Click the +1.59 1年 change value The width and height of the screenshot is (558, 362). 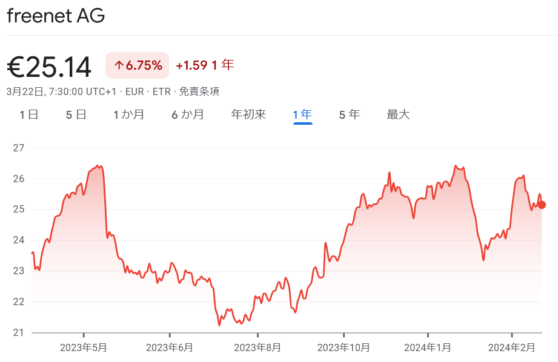point(204,64)
